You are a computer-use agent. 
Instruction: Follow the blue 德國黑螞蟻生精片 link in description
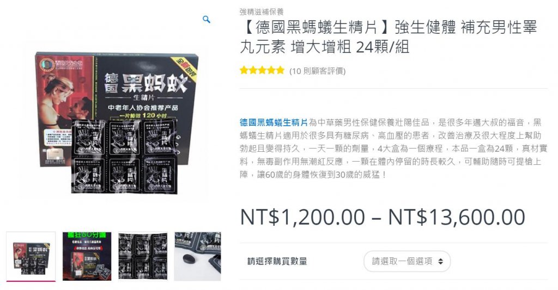coord(274,123)
